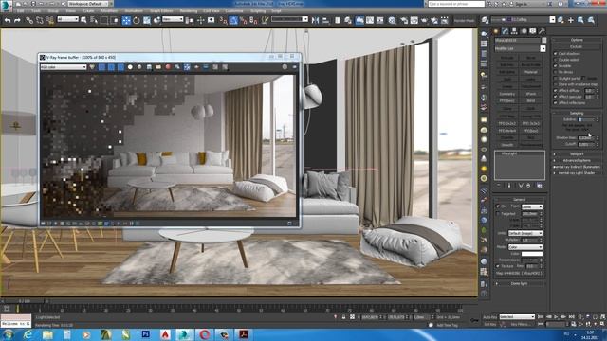Toggle the Texture checkbox in General rollout
Screen dimensions: 607x341
click(498, 266)
